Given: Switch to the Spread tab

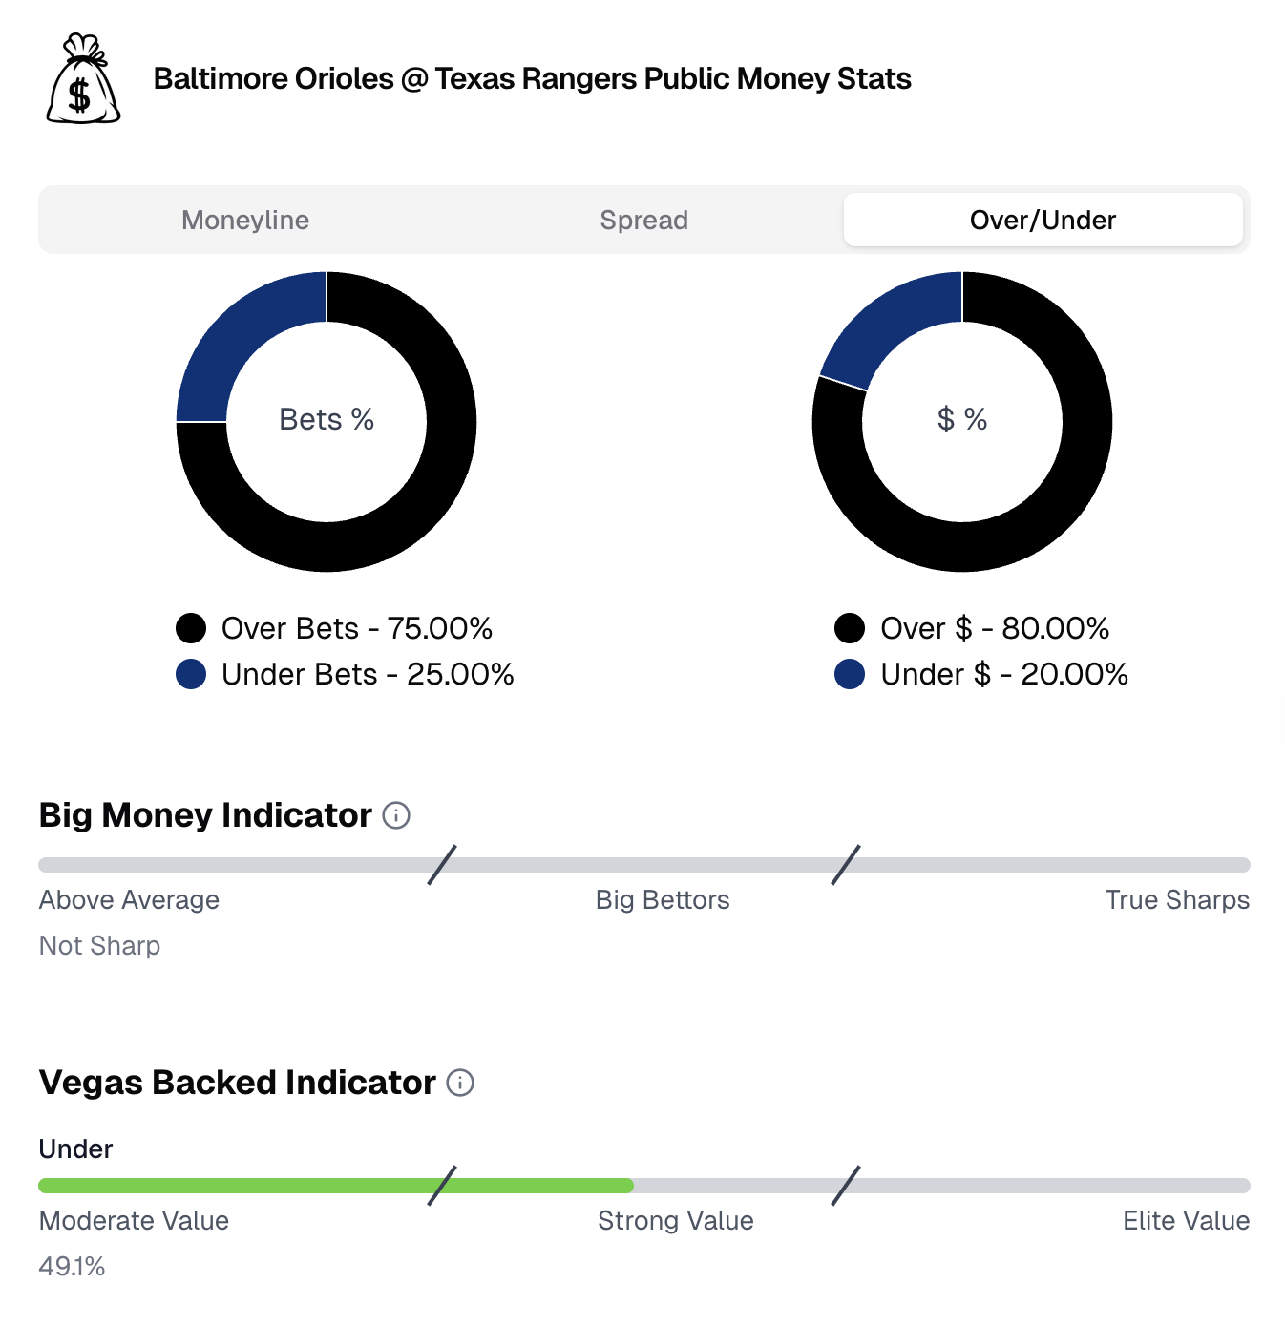Looking at the screenshot, I should point(644,220).
